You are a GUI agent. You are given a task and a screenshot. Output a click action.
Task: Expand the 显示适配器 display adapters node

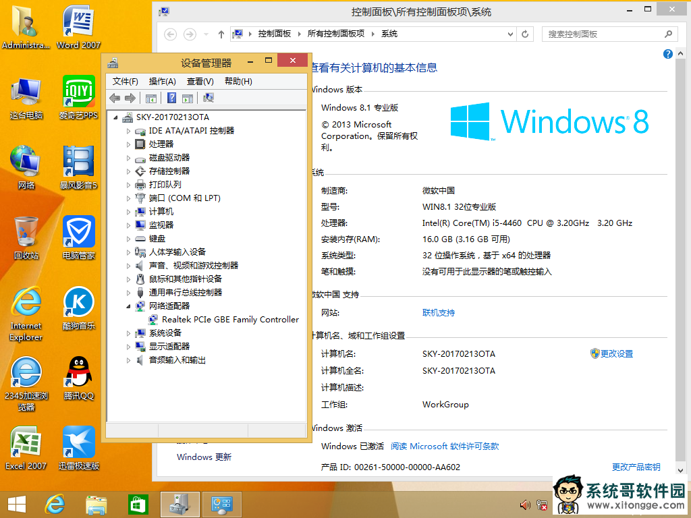[129, 347]
